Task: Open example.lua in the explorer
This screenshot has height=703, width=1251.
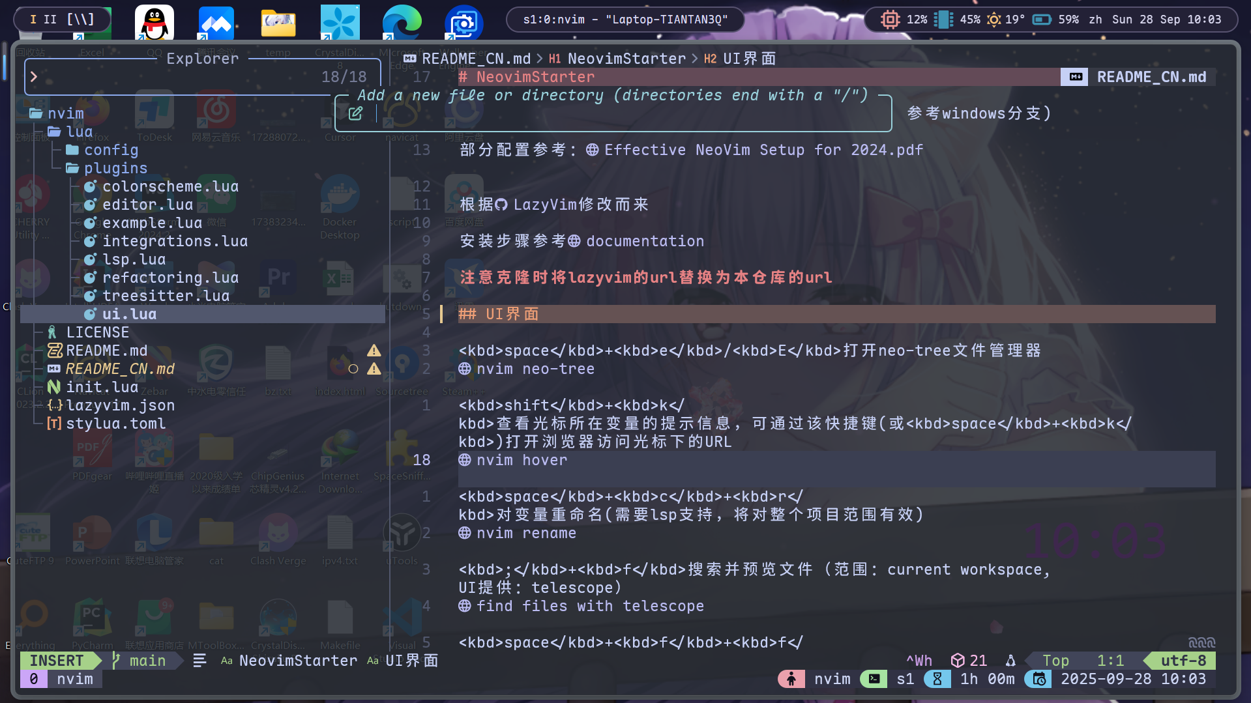Action: (x=152, y=223)
